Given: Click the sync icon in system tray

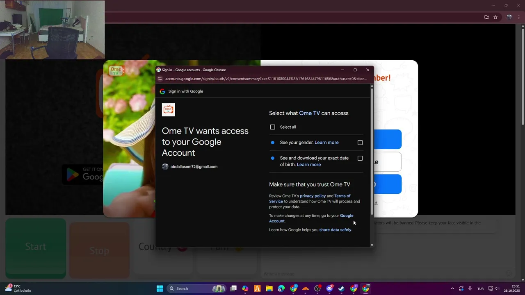Looking at the screenshot, I should click(461, 288).
